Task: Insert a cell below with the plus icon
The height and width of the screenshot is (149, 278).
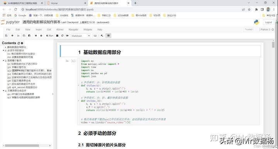Action: tap(12, 36)
